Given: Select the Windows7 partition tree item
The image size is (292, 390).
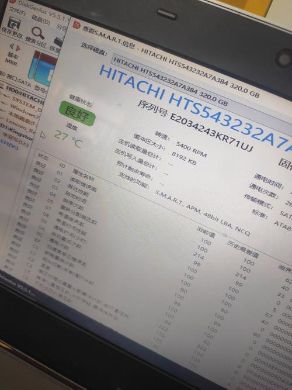Looking at the screenshot, I should tap(26, 111).
